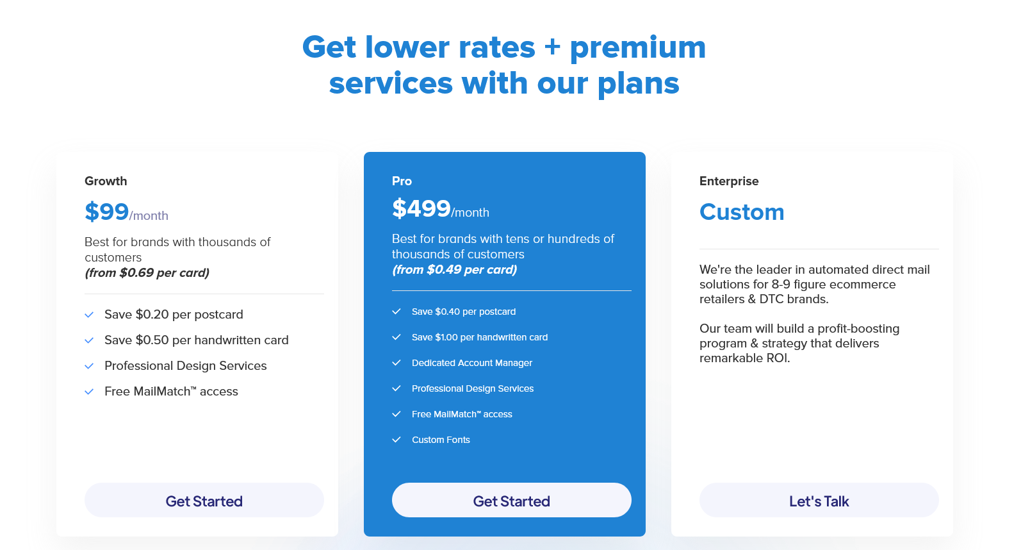Click checkmark beside Save $0.50 per handwritten card
Viewport: 1030px width, 550px height.
[x=89, y=340]
